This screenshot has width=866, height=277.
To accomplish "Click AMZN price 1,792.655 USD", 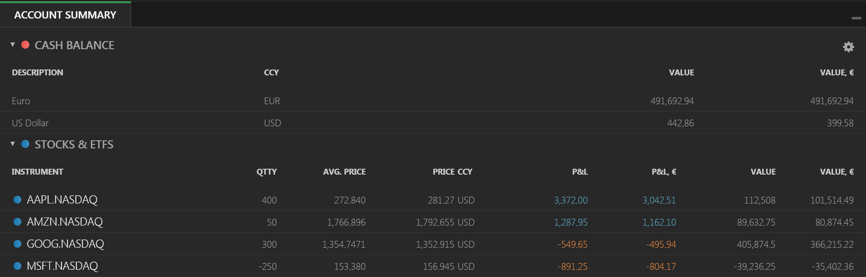I will (x=445, y=222).
